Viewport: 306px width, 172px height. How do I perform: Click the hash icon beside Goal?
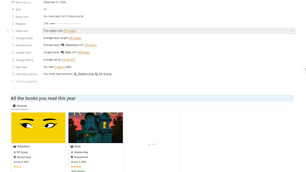(13, 9)
